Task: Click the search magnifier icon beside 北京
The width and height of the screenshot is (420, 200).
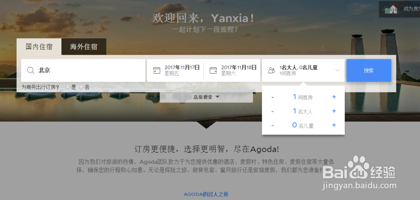Action: [31, 71]
